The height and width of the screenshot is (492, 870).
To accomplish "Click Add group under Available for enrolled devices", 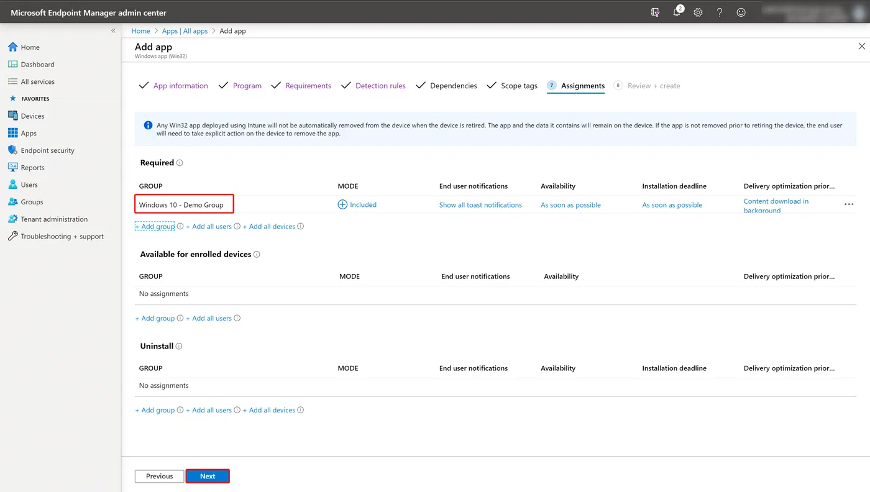I will coord(155,319).
